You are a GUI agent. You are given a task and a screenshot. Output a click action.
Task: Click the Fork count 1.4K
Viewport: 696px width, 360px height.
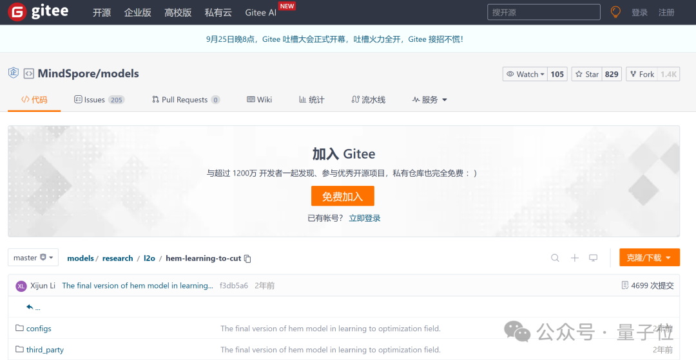668,74
